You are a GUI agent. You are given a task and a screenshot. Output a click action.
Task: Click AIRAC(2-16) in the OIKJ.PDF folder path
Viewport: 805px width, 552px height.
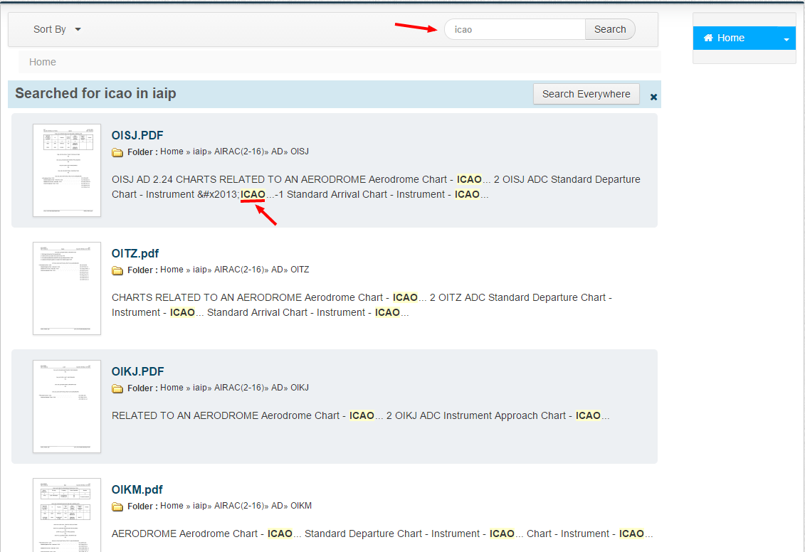tap(238, 387)
